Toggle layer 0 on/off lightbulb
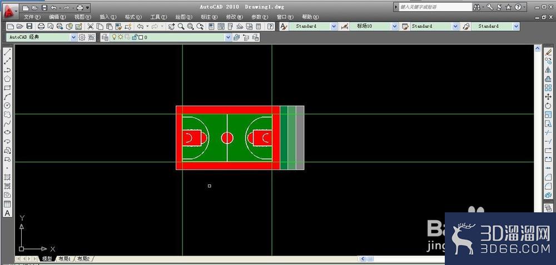The image size is (556, 265). click(x=114, y=37)
